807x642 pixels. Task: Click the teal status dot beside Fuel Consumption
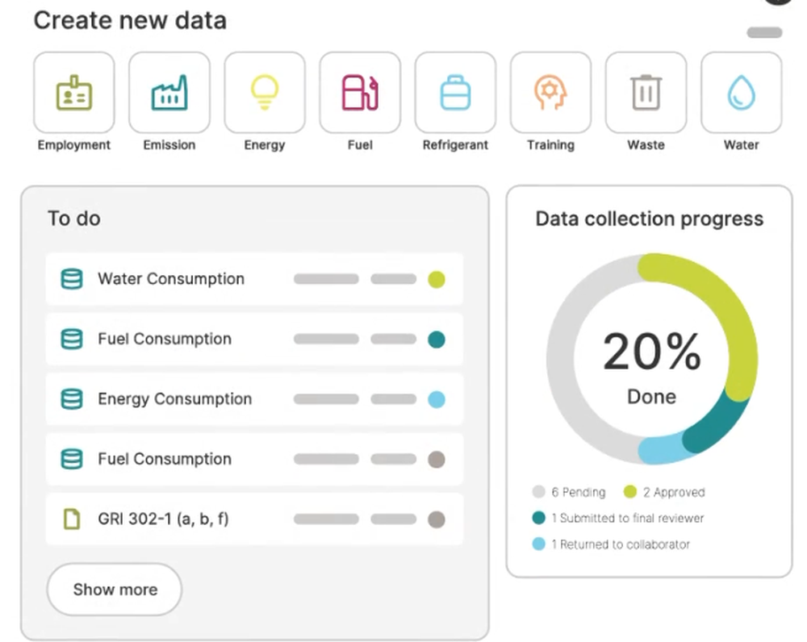pos(437,340)
